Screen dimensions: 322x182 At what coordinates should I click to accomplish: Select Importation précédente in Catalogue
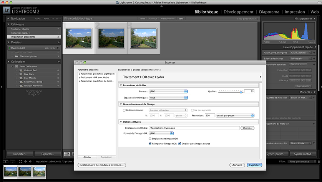[33, 37]
